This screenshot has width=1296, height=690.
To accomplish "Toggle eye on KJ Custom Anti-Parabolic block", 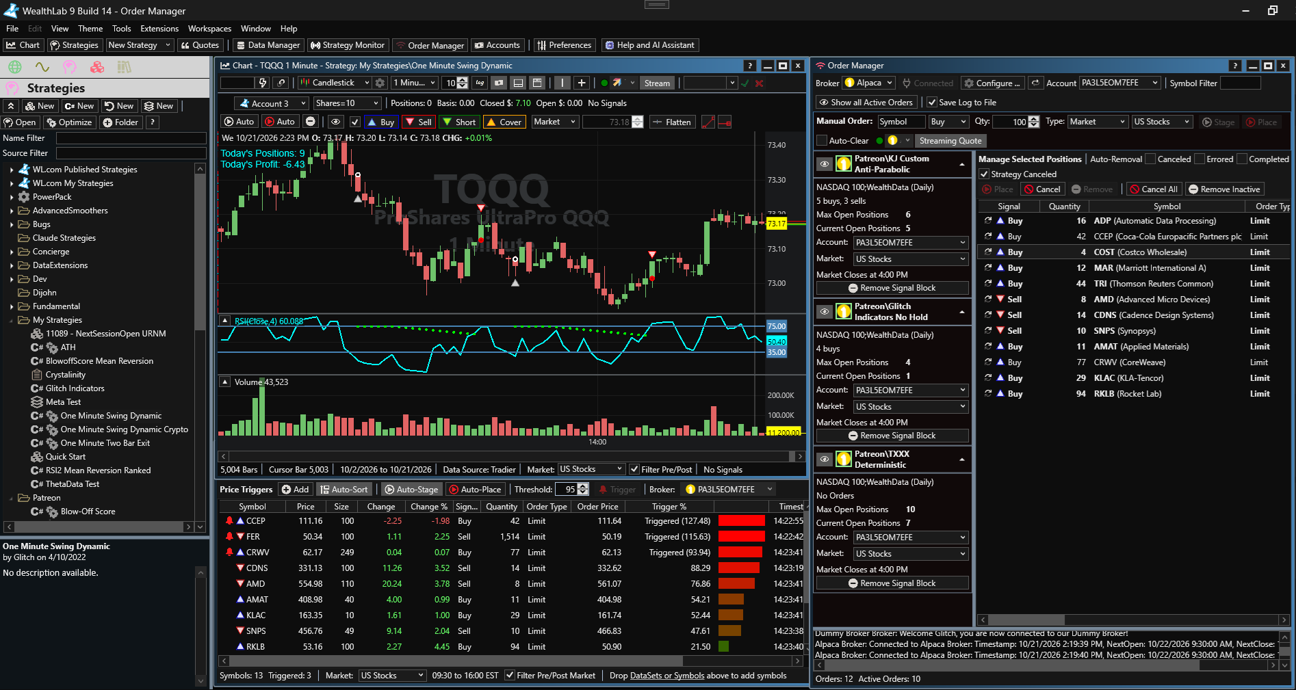I will tap(825, 164).
